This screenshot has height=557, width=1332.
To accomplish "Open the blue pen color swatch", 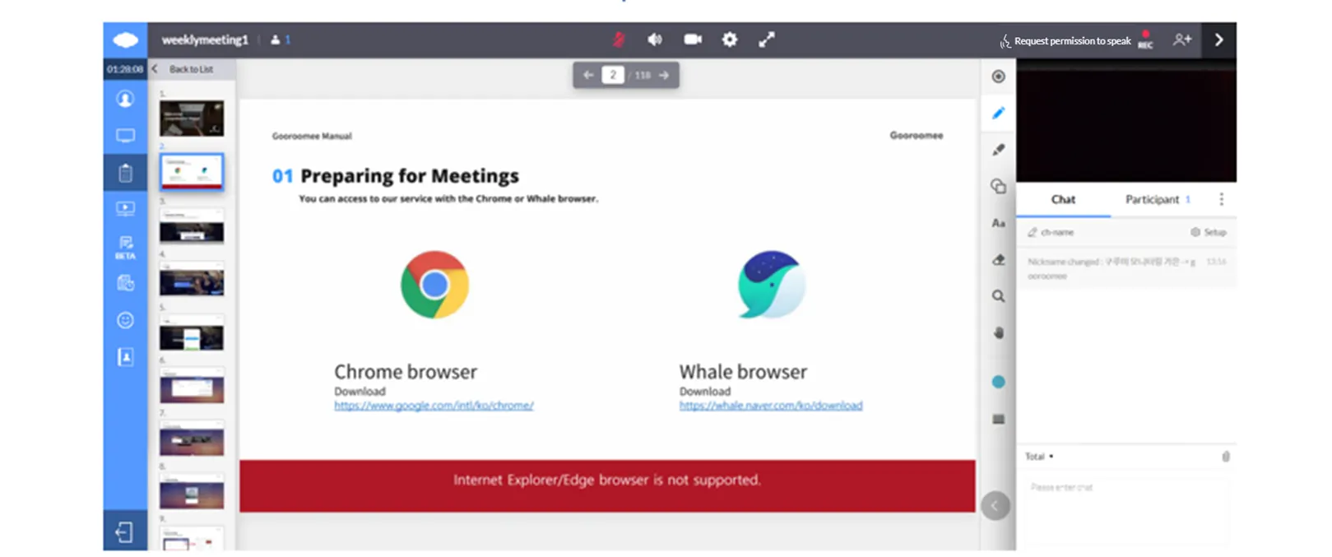I will click(x=999, y=382).
